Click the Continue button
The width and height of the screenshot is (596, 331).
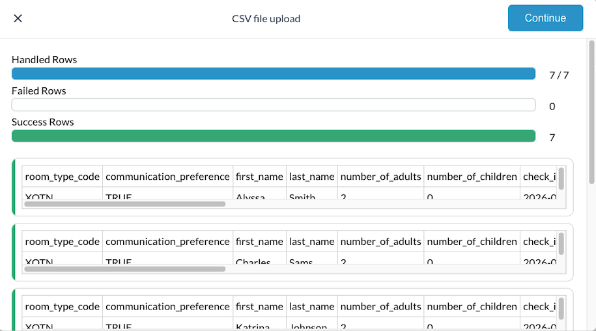click(x=545, y=18)
